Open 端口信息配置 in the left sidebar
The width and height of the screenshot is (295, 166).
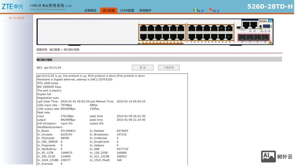click(16, 18)
